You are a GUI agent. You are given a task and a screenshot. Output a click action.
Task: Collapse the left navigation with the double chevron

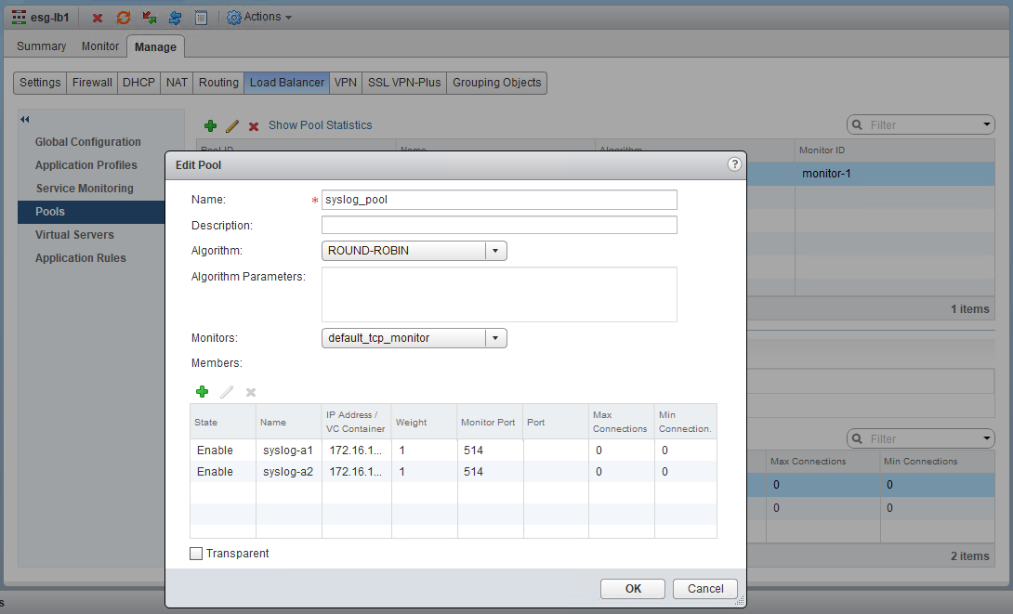coord(24,119)
